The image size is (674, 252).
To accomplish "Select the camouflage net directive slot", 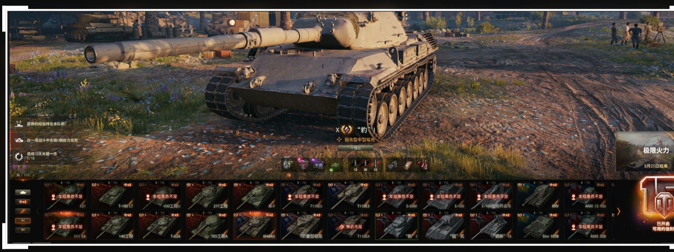I will 335,165.
